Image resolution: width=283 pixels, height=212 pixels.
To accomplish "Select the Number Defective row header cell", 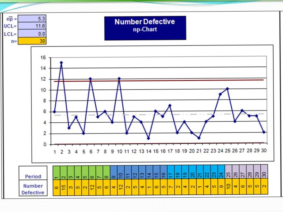I will pyautogui.click(x=33, y=189).
